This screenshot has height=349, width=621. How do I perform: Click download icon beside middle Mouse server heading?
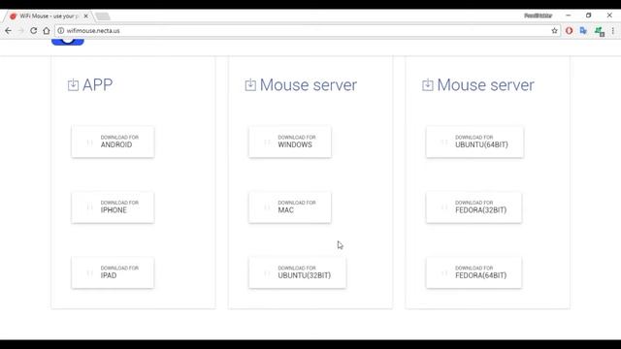pos(250,85)
